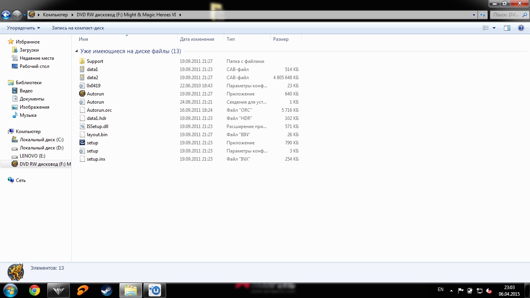
Task: Select the data2 CAB file icon
Action: [x=82, y=78]
